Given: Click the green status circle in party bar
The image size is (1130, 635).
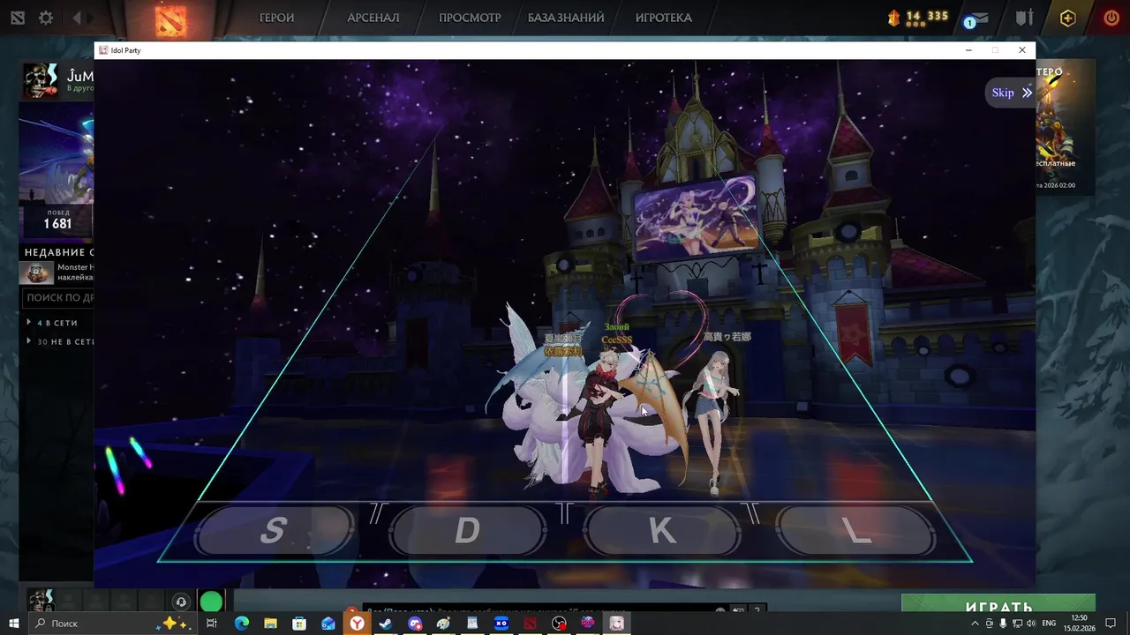Looking at the screenshot, I should coord(211,602).
